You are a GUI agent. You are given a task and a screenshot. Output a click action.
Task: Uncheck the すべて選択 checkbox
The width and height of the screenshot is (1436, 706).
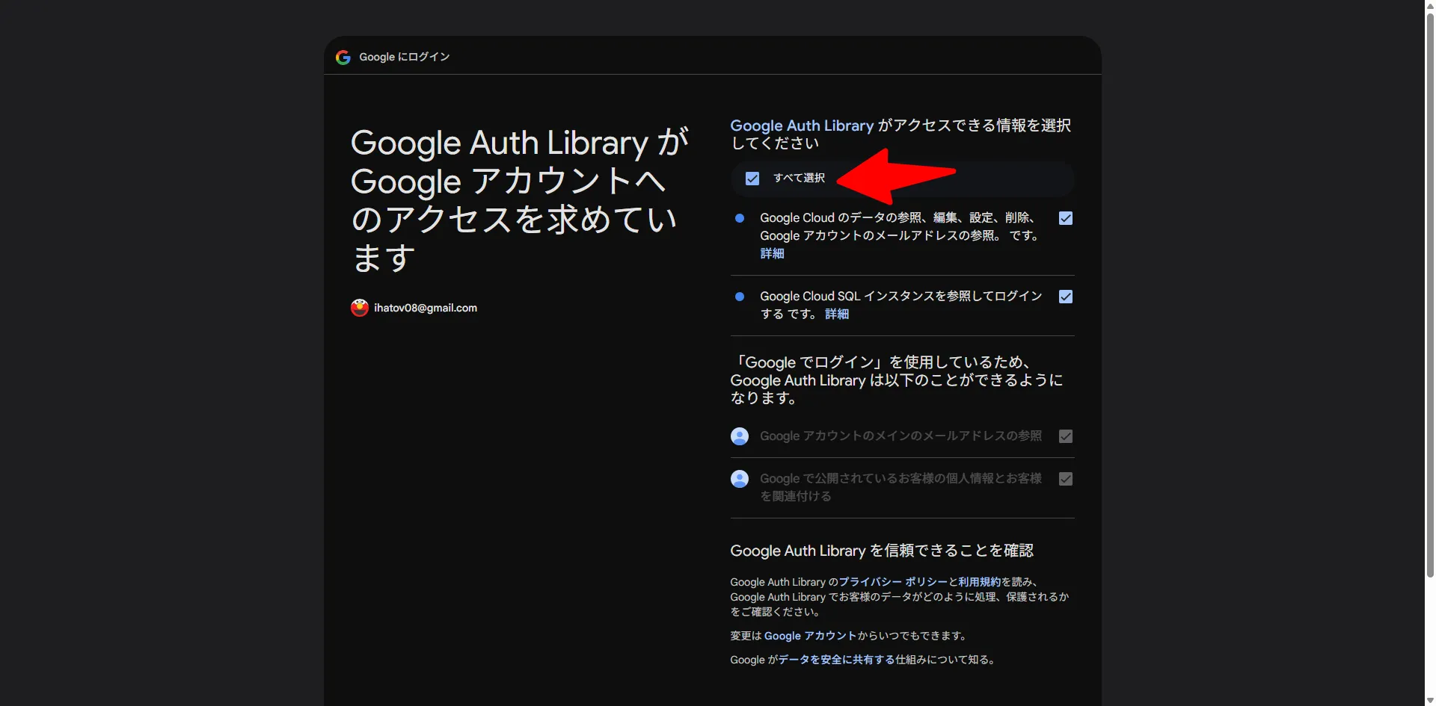pos(752,179)
